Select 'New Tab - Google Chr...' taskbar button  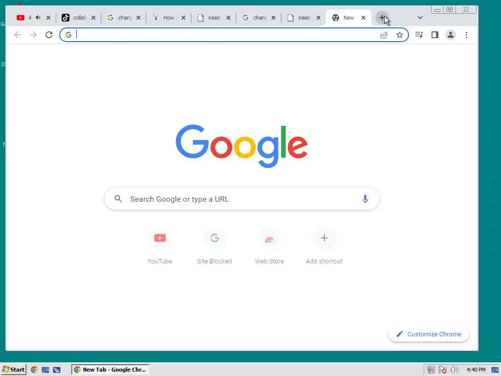click(x=111, y=370)
